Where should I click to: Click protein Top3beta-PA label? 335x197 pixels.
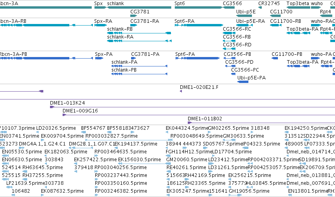pyautogui.click(x=303, y=62)
